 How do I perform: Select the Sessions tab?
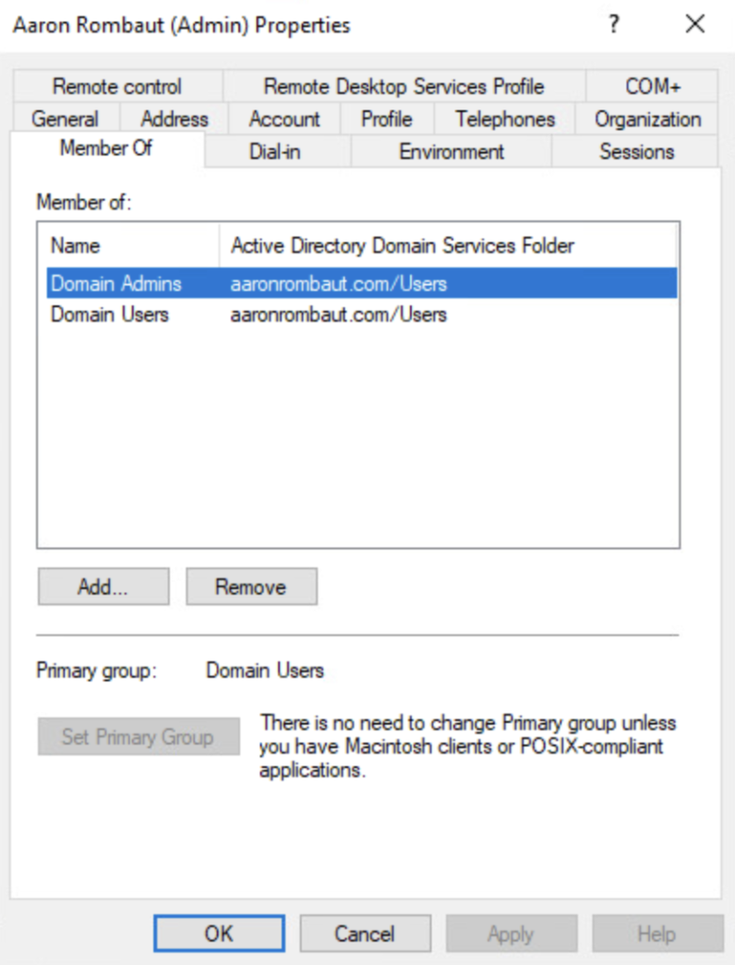[x=636, y=152]
